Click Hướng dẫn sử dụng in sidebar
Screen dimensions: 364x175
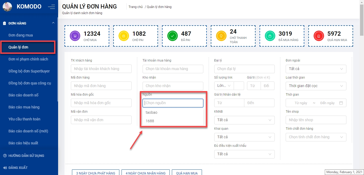pos(26,156)
